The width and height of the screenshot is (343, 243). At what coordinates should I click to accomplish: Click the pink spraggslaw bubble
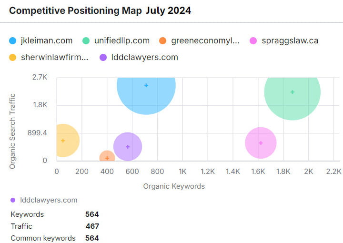261,143
